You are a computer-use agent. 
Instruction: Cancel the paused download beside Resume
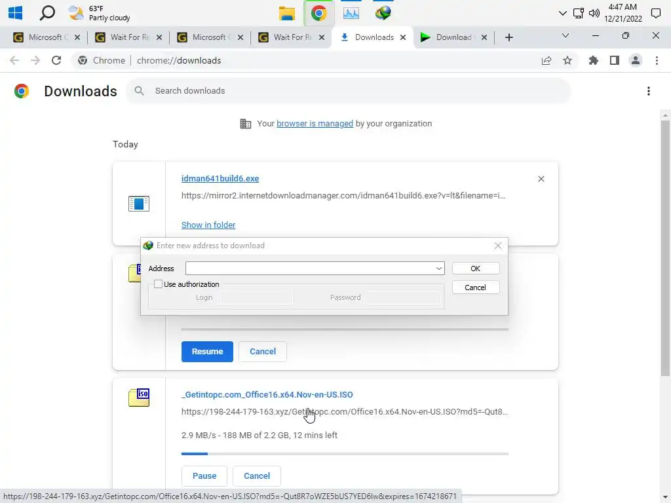click(x=263, y=352)
